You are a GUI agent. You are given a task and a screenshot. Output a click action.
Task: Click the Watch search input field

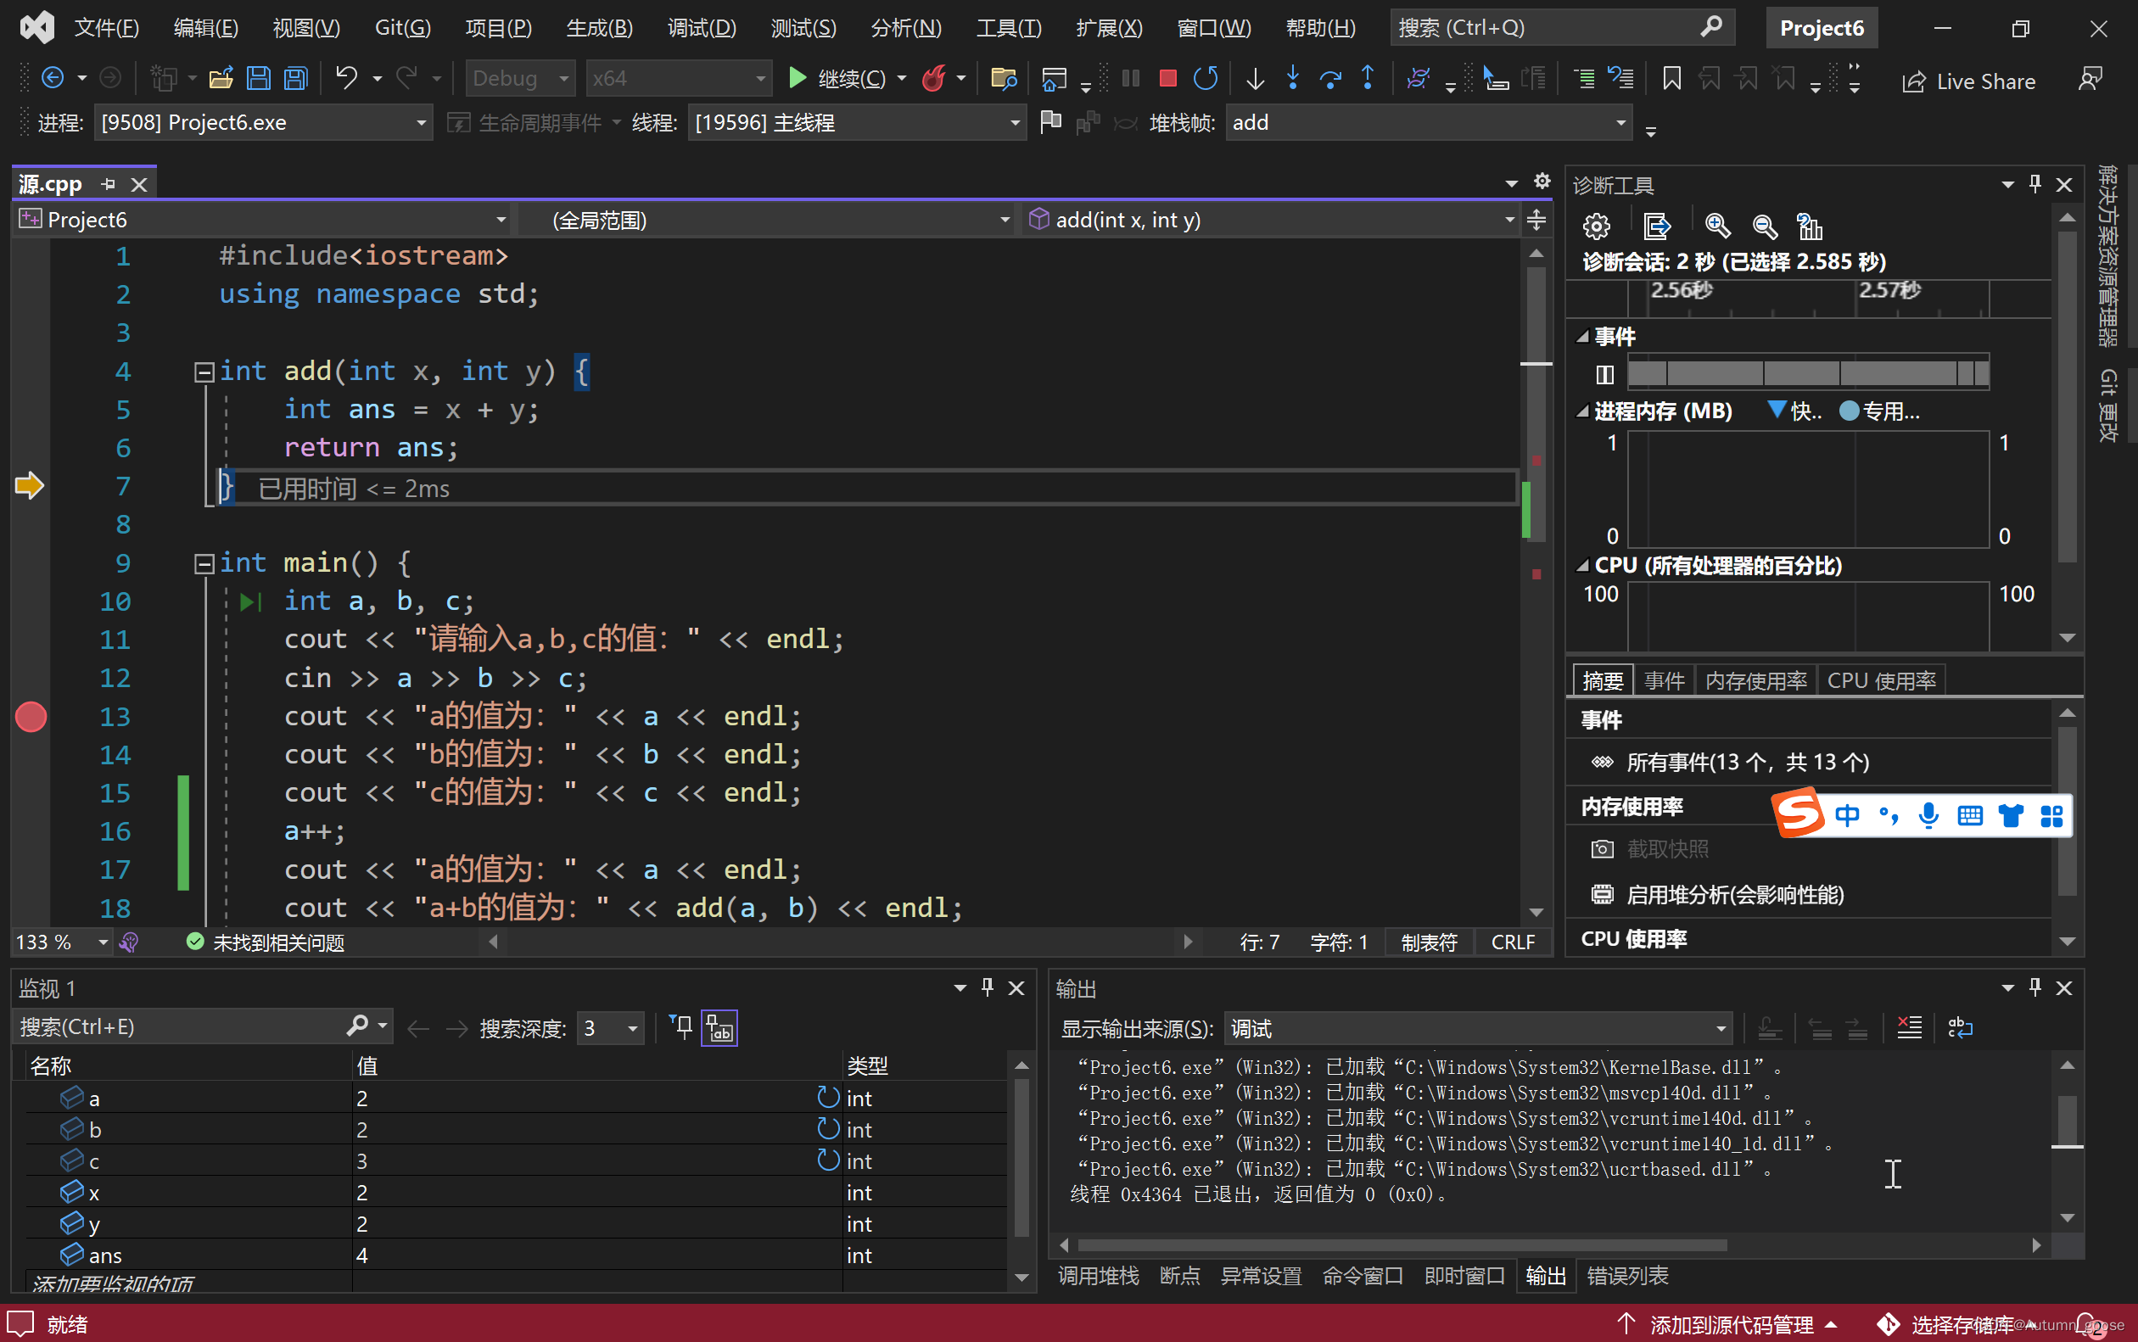click(x=177, y=1028)
